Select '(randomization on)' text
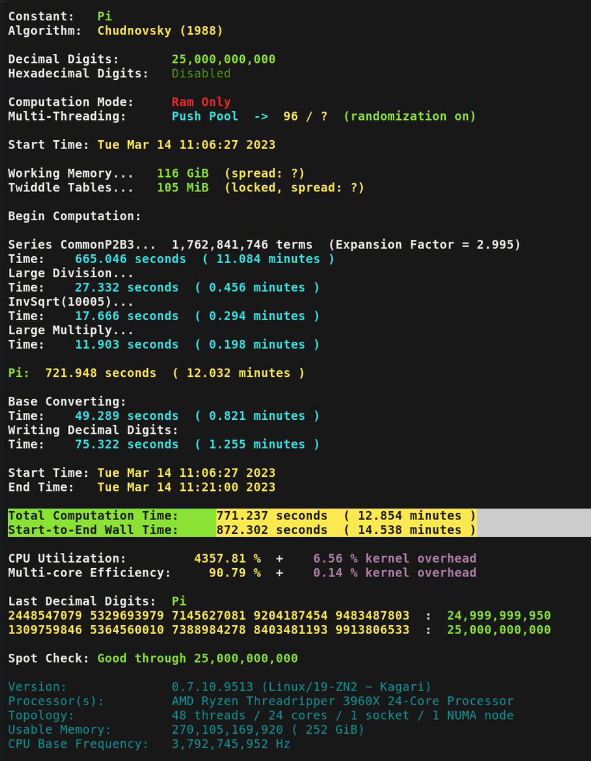This screenshot has height=761, width=591. [410, 116]
